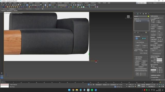
Task: Open the Customize menu
Action: [x=67, y=3]
